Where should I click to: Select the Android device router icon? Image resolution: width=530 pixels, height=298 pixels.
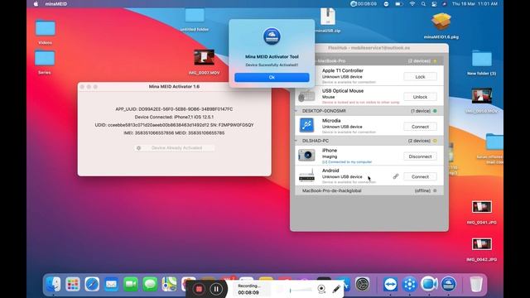pos(306,176)
